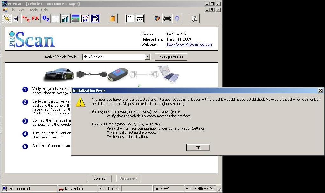
Task: Expand the Active Vehicle Profile dropdown arrow
Action: pos(147,57)
